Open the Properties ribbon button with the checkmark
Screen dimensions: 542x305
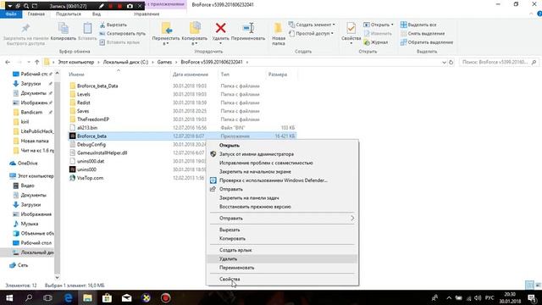click(x=351, y=28)
